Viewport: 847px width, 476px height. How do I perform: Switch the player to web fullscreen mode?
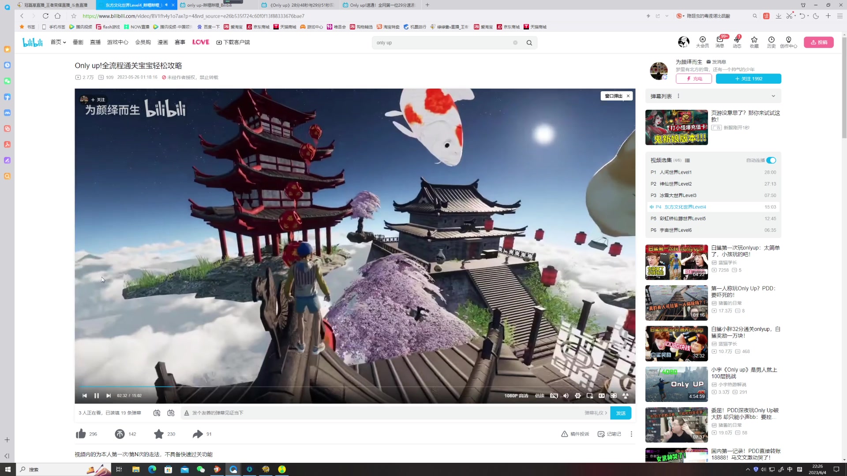click(x=614, y=396)
